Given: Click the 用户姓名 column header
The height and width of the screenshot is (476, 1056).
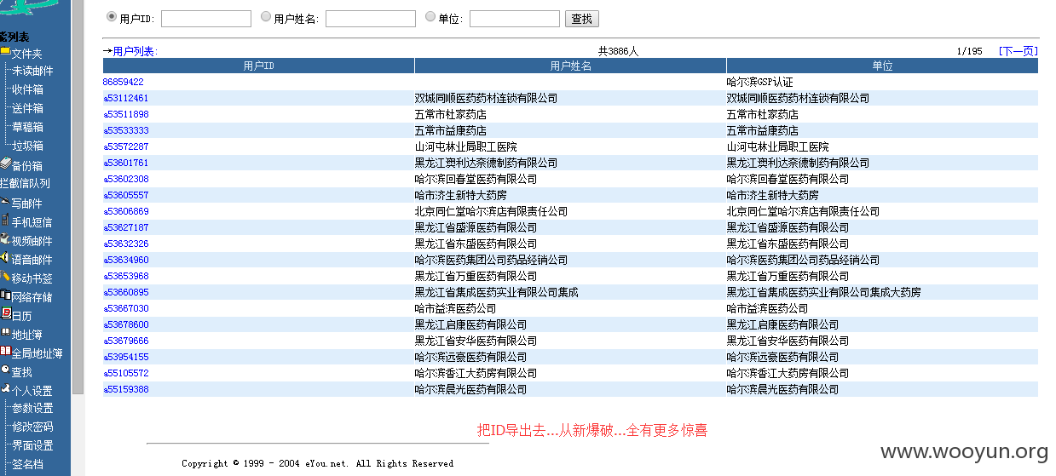Looking at the screenshot, I should click(570, 66).
